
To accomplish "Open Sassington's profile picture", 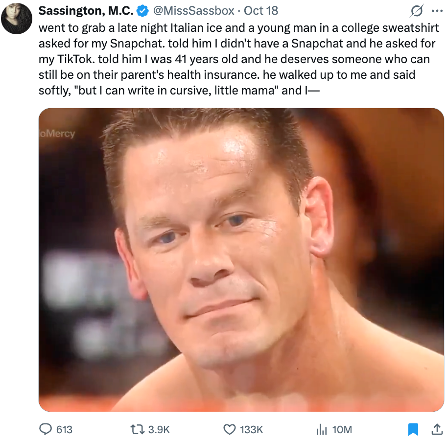I will [x=16, y=16].
